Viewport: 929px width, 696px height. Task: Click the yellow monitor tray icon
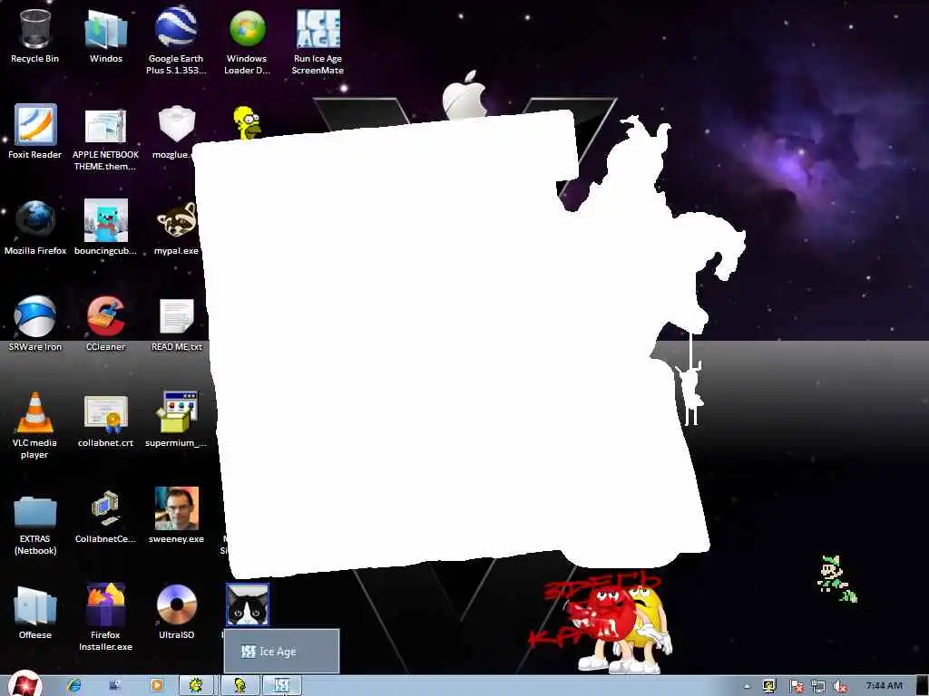tap(769, 687)
